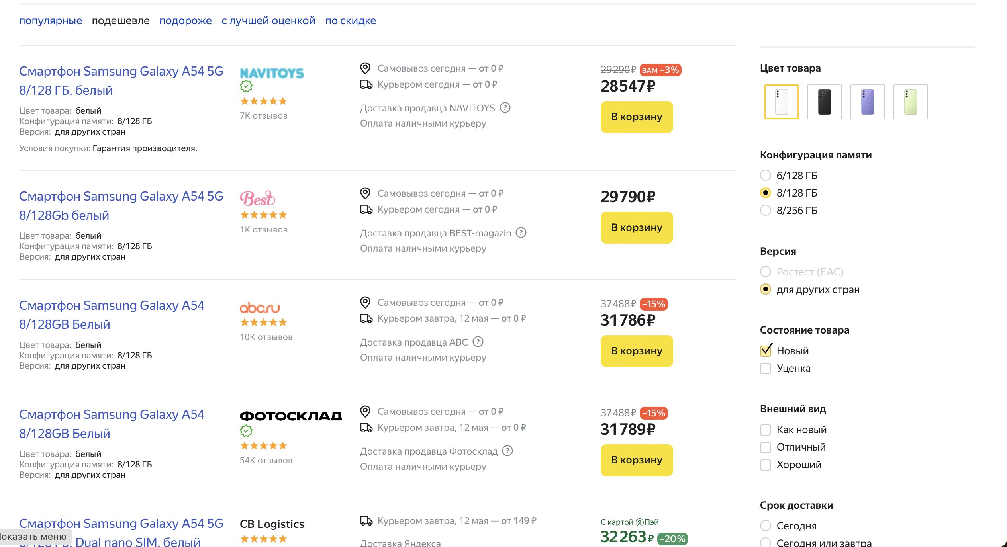Click pickup pin icon in abc.ru row

click(x=365, y=303)
